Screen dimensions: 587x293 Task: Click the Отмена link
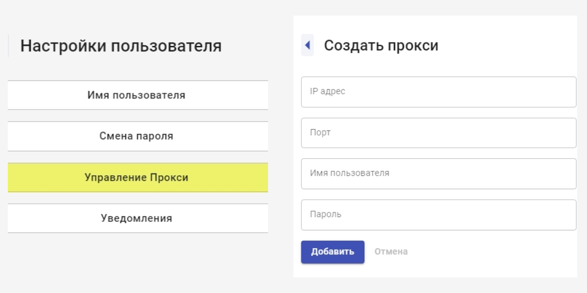[x=391, y=252]
